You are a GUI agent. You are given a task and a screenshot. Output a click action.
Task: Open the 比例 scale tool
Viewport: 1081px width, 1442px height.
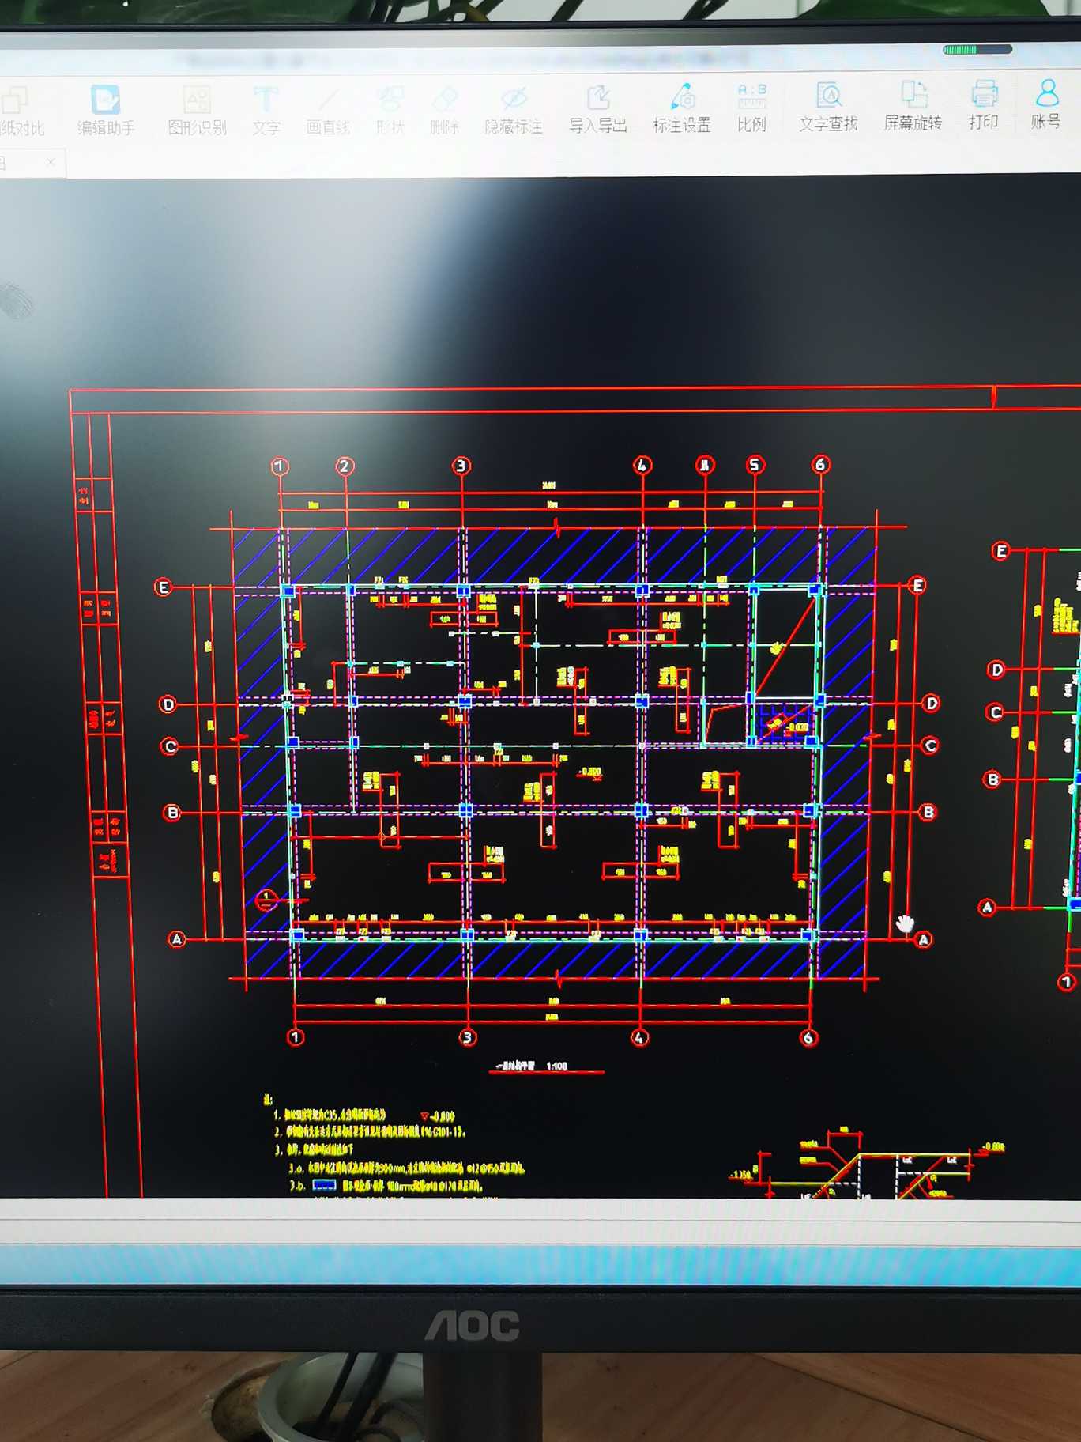[x=751, y=108]
